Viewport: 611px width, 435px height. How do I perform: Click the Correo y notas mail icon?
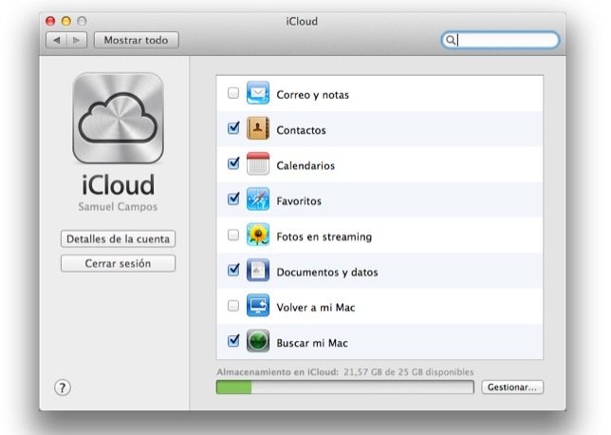(259, 94)
